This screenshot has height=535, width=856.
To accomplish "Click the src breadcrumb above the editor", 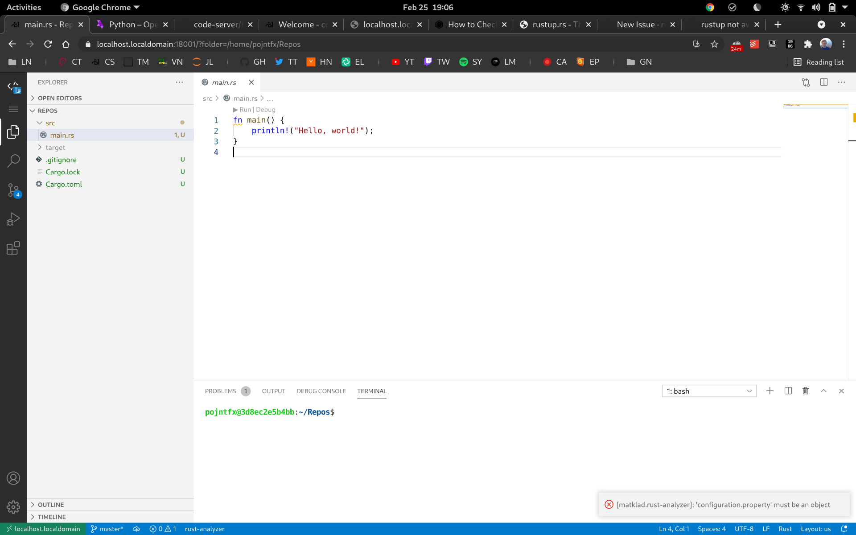I will [x=208, y=98].
